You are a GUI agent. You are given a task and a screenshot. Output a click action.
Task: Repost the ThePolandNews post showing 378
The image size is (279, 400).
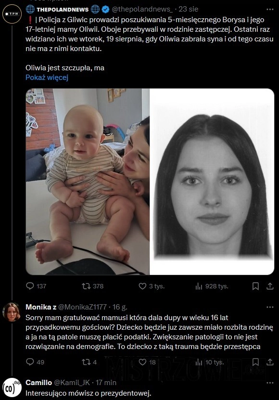click(x=92, y=286)
